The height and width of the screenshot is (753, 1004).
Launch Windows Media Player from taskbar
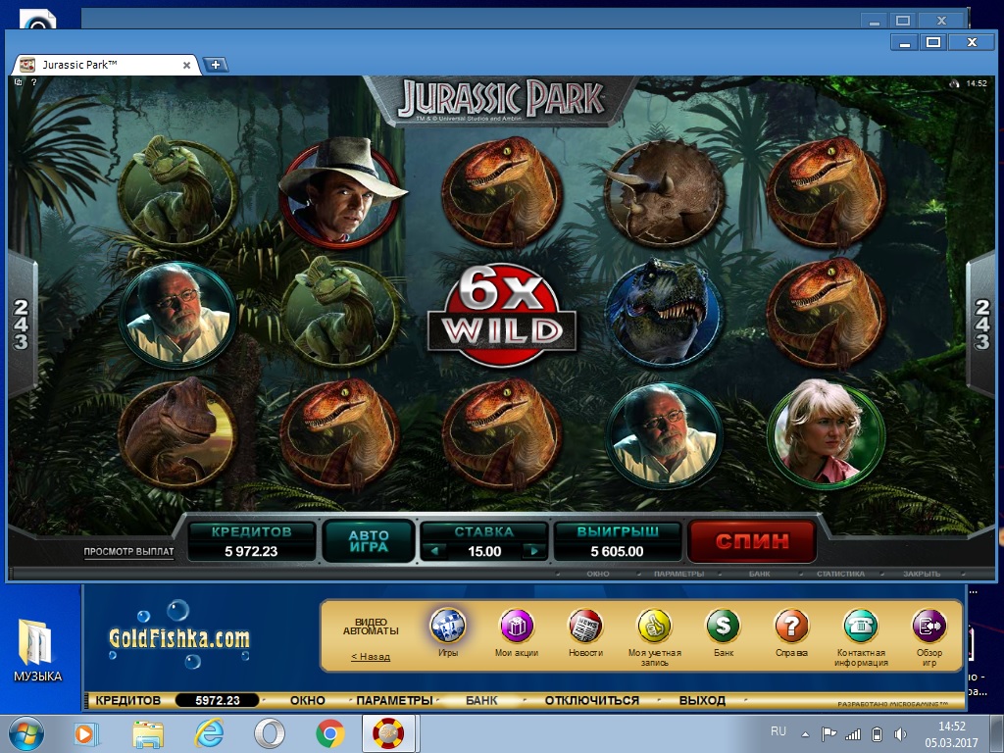[85, 733]
